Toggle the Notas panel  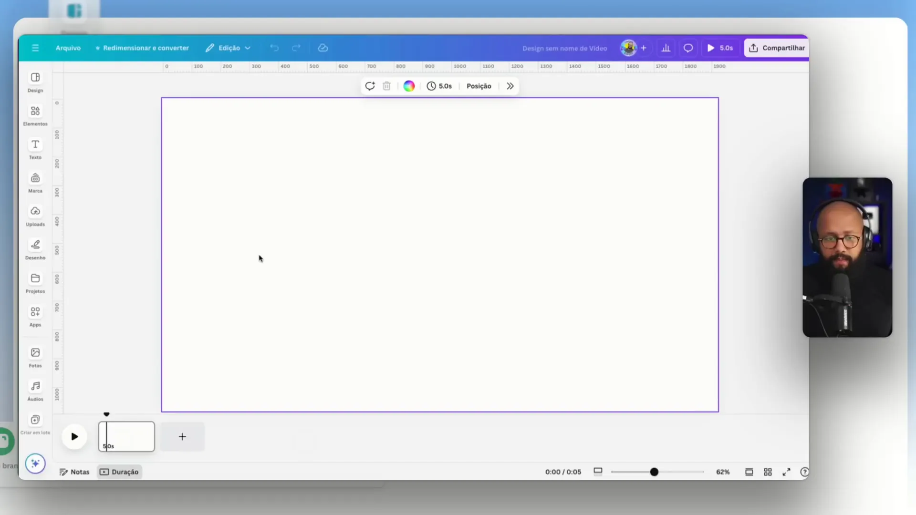coord(74,472)
